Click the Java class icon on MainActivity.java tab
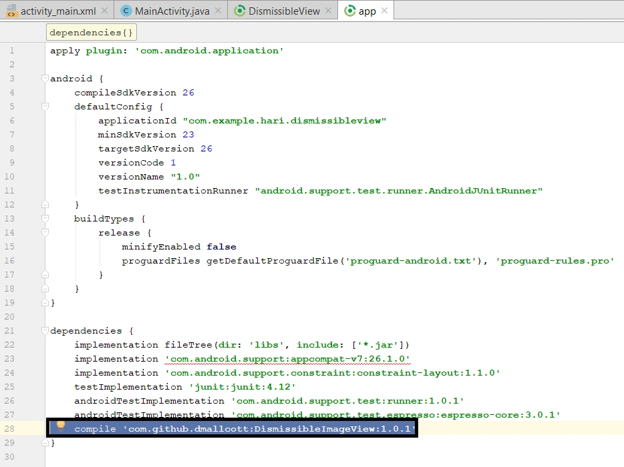The image size is (624, 467). click(126, 11)
